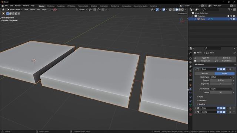Screen dimensions: 237x133
Task: Open the Texture properties tab
Action: [x=190, y=115]
